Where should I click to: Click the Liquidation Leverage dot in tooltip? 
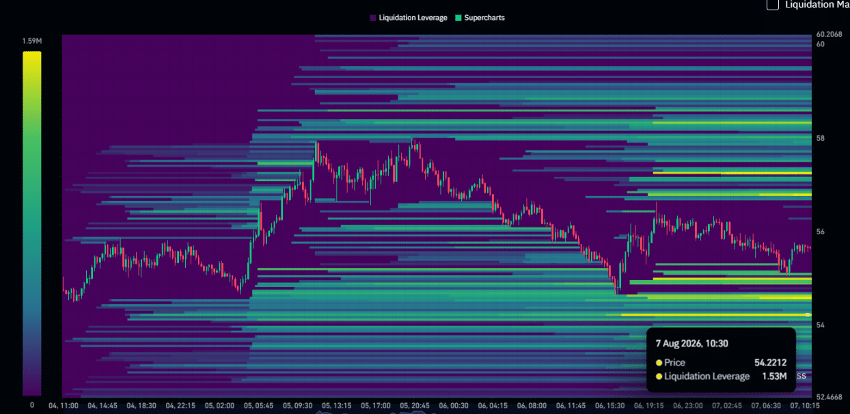tap(659, 376)
